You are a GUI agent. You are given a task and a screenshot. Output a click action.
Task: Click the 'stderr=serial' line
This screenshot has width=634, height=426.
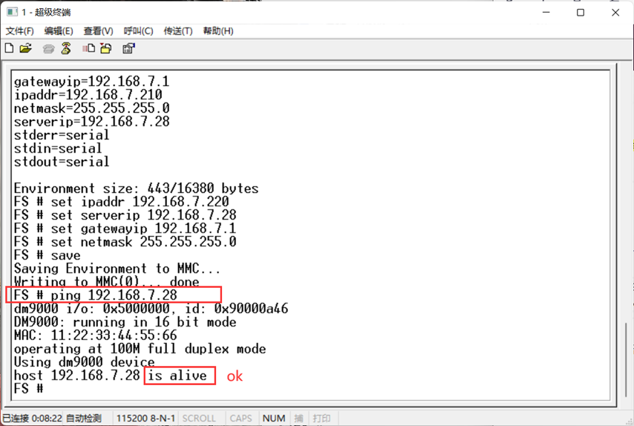coord(62,135)
